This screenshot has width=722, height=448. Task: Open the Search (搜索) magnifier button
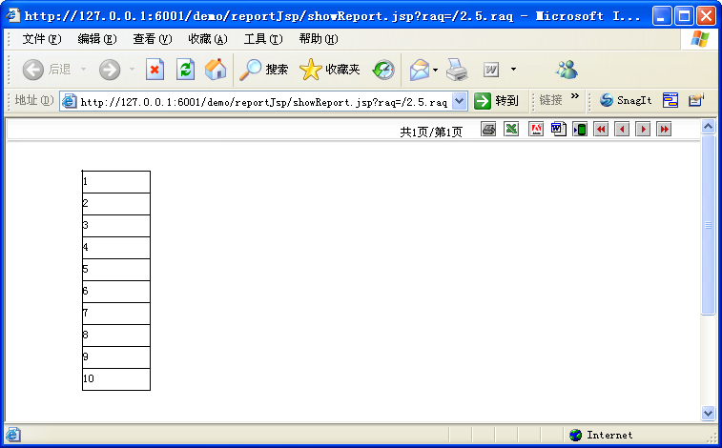(263, 70)
